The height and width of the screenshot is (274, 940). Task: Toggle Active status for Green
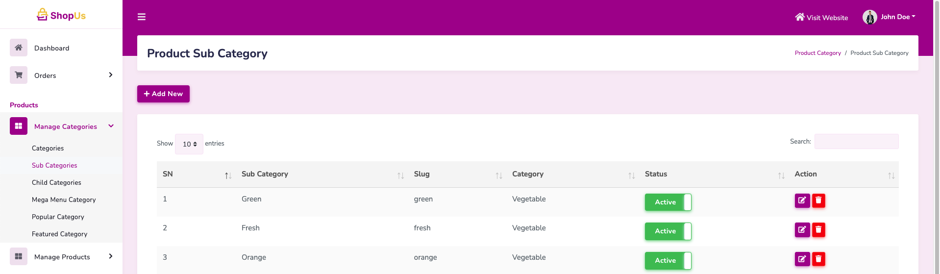pos(668,202)
